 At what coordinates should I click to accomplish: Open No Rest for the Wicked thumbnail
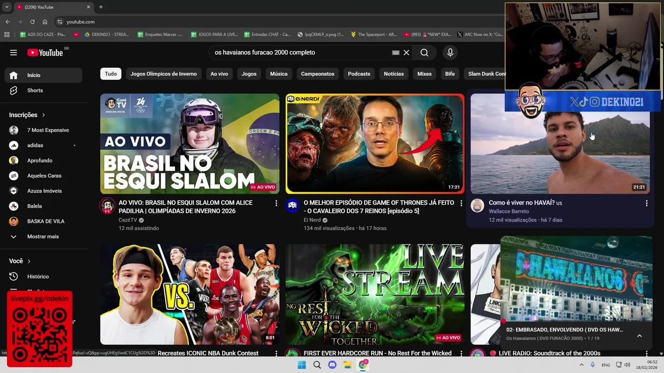(x=375, y=294)
